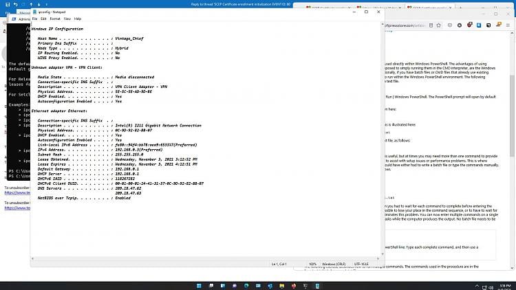Select the first browser tab
516x290 pixels.
[x=329, y=8]
